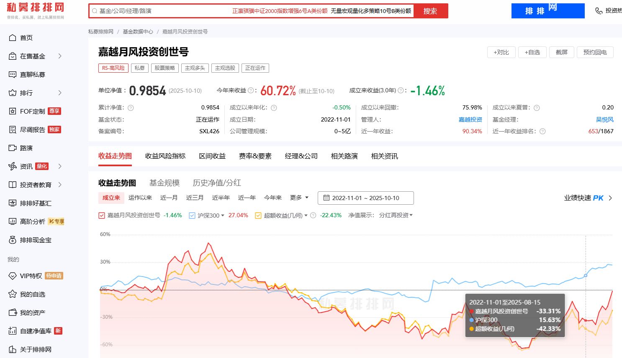Open the 历史净值/分红 tab

[217, 183]
